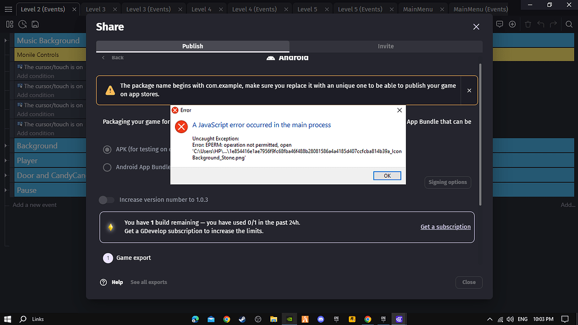Screen dimensions: 578x325
Task: Open Discord from the taskbar
Action: 321,319
